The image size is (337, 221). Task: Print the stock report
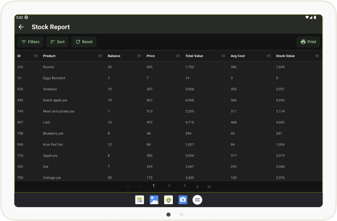[x=308, y=42]
